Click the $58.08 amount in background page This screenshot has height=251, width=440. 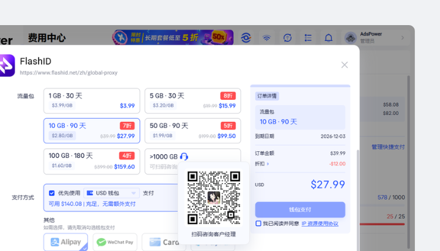pyautogui.click(x=391, y=105)
